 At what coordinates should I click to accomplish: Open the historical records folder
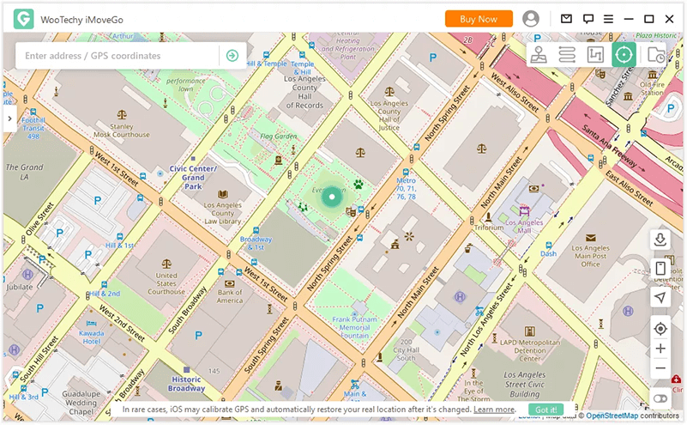[x=656, y=55]
